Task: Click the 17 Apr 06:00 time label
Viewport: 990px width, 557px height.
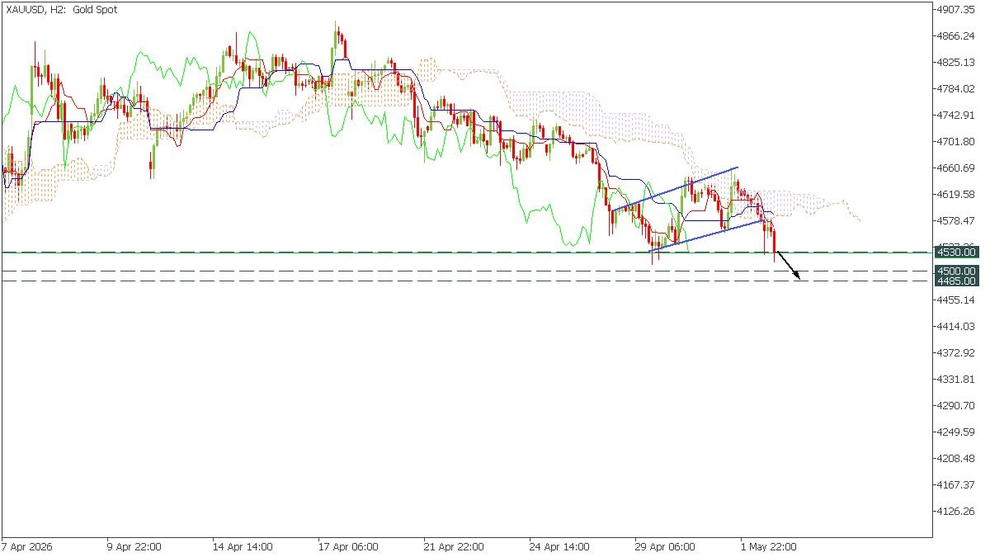Action: click(347, 546)
